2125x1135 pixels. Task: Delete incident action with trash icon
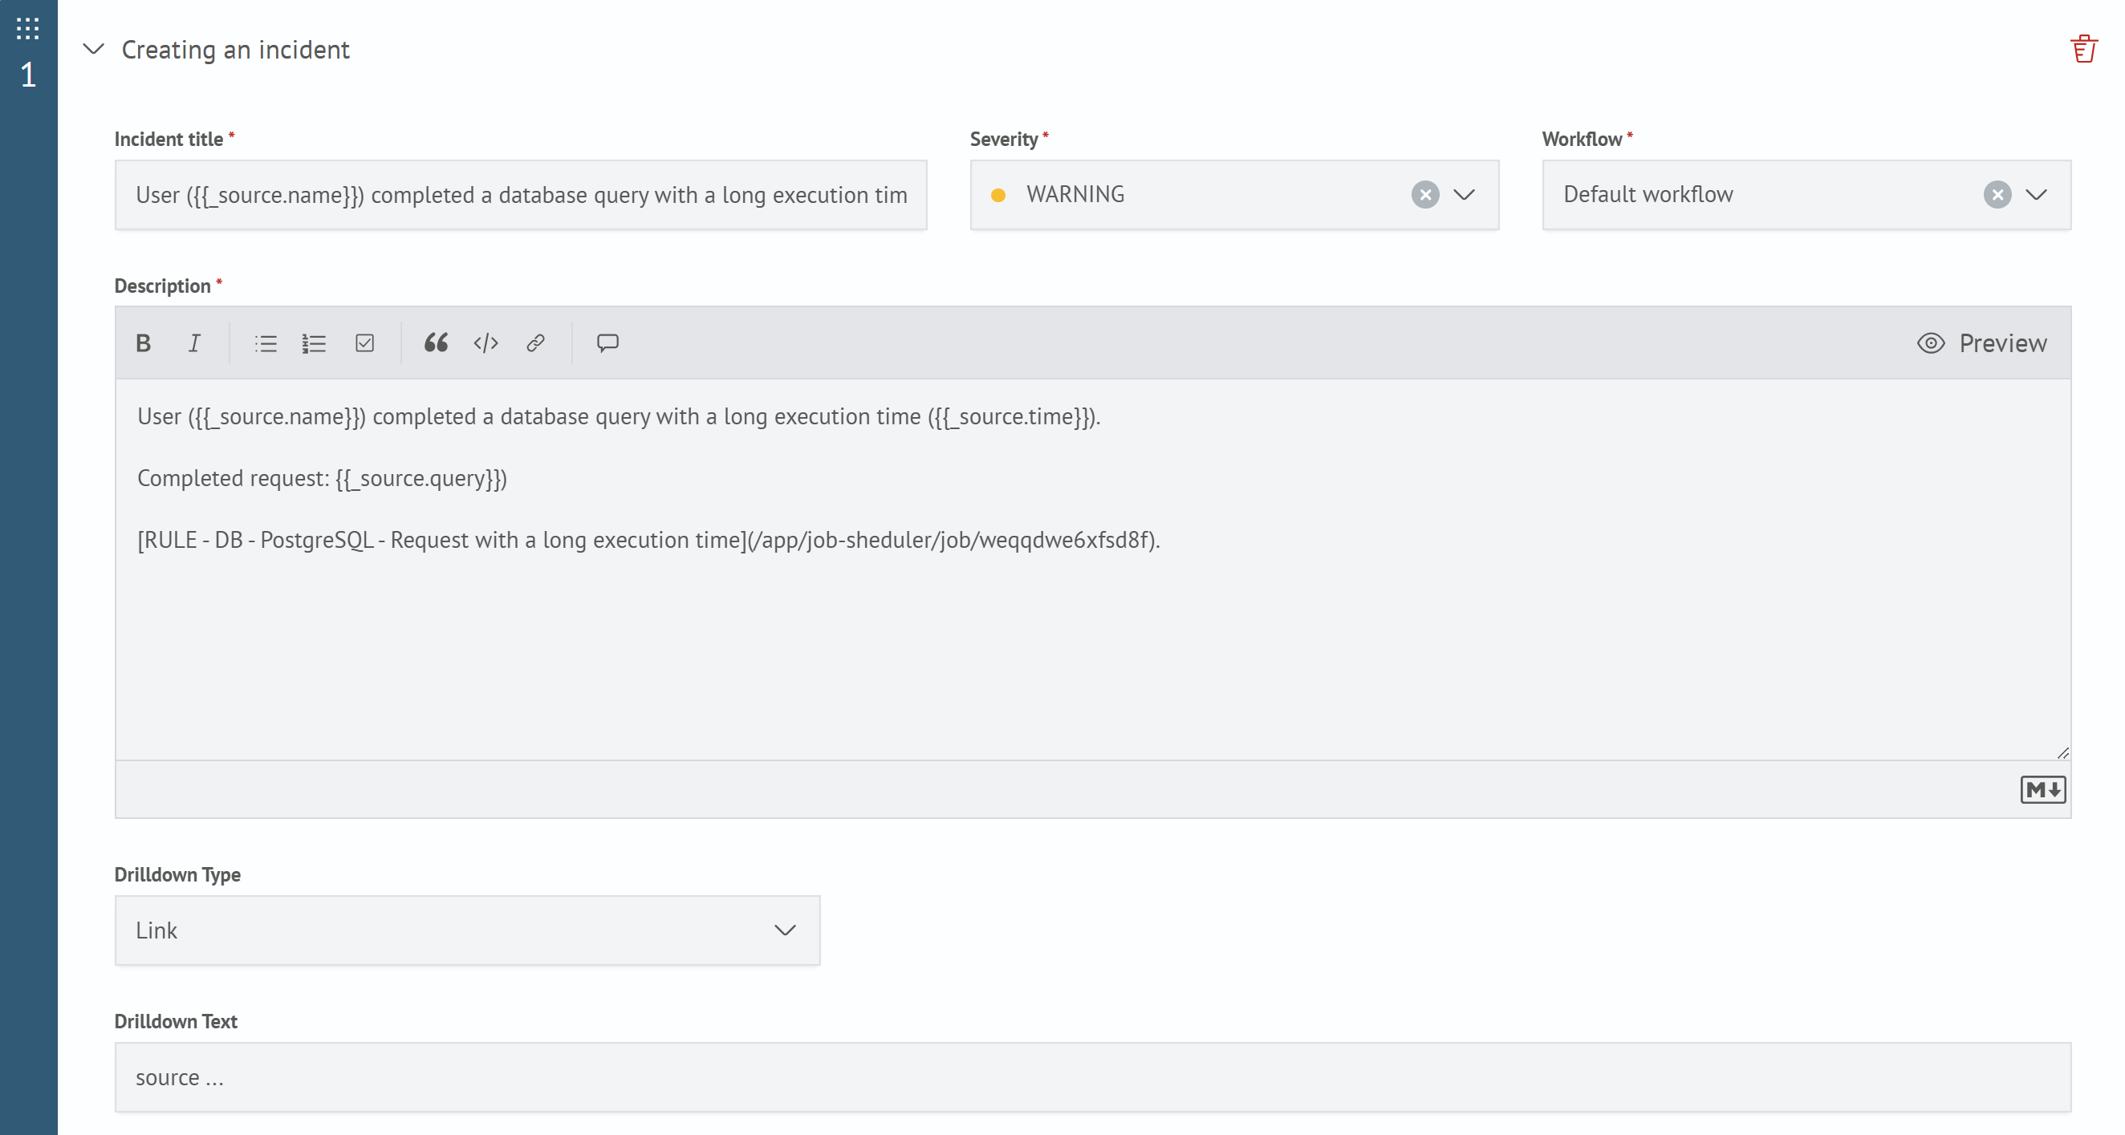click(2083, 49)
